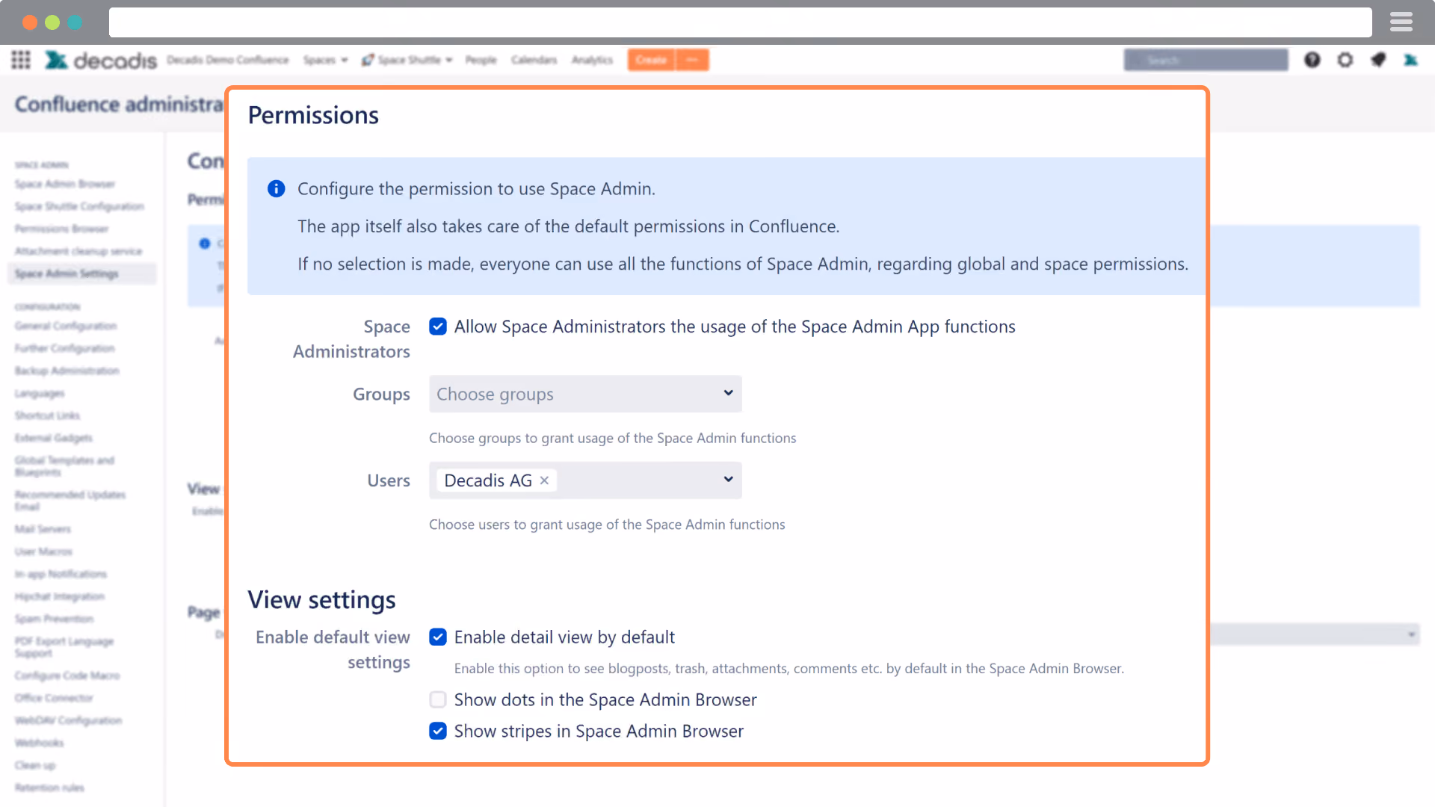
Task: Open the Analytics menu item
Action: coord(592,60)
